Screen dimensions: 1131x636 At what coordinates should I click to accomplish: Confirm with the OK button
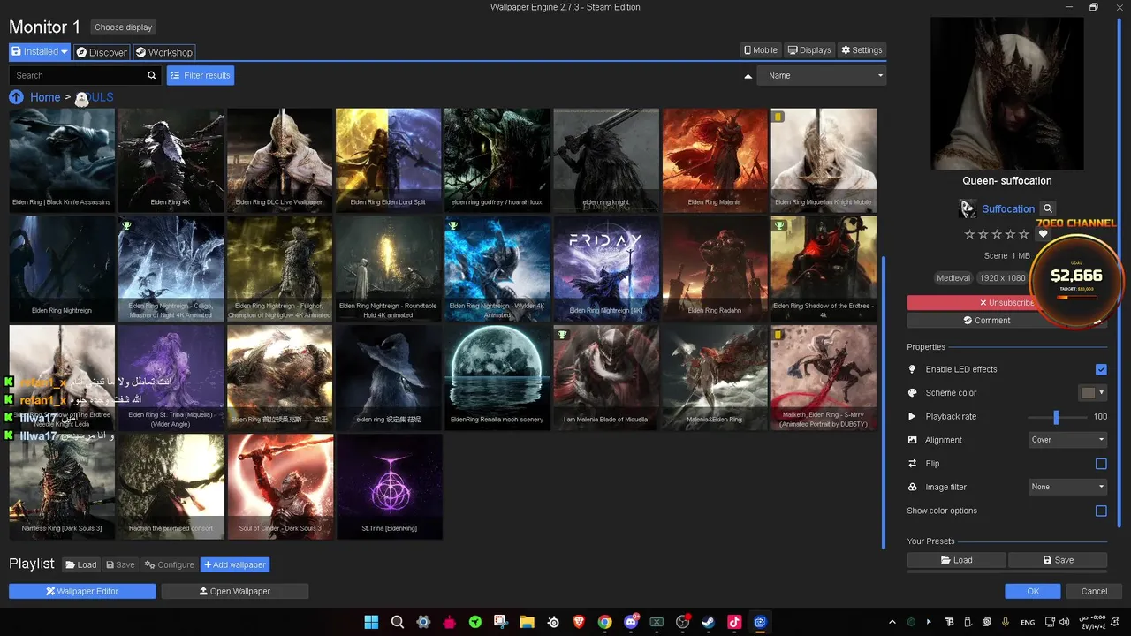tap(1032, 591)
